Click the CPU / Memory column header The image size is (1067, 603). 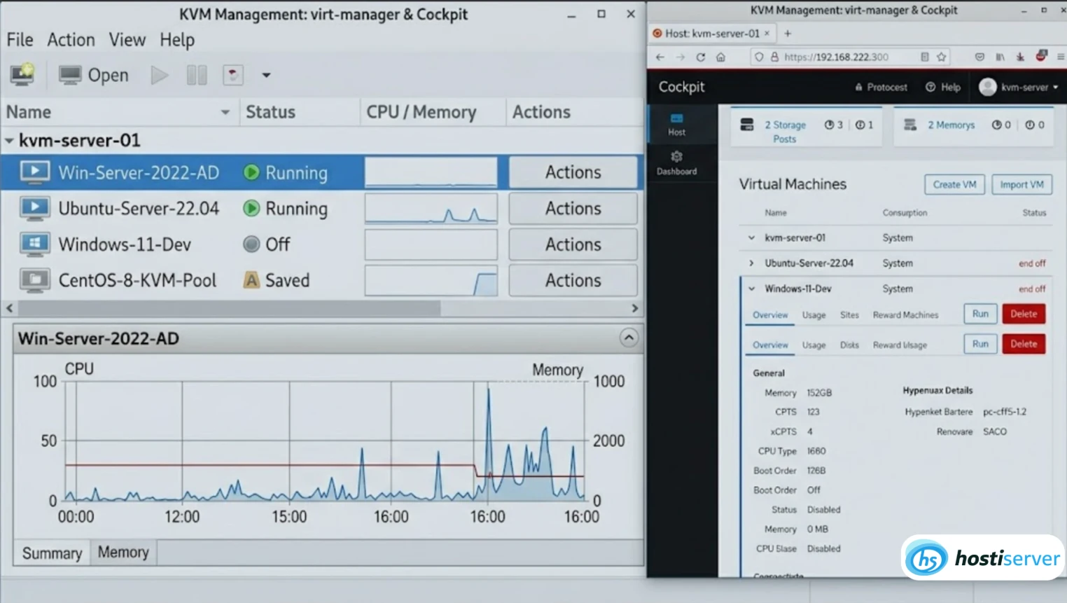421,112
